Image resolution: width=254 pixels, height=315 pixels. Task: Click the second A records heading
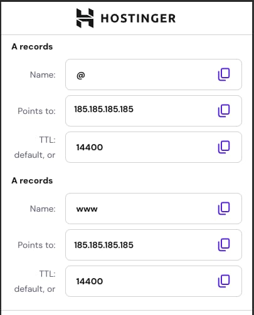[x=32, y=180]
